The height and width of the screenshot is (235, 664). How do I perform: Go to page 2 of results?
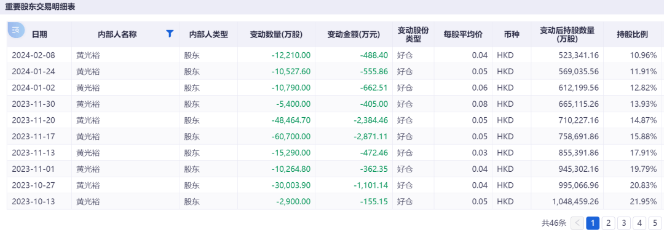point(609,223)
